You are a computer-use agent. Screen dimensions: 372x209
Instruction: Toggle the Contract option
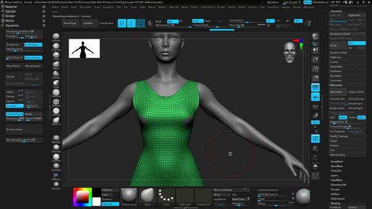(x=15, y=106)
